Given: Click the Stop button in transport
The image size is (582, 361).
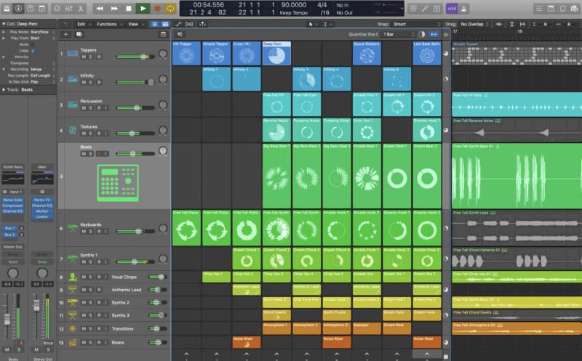Looking at the screenshot, I should pyautogui.click(x=129, y=8).
